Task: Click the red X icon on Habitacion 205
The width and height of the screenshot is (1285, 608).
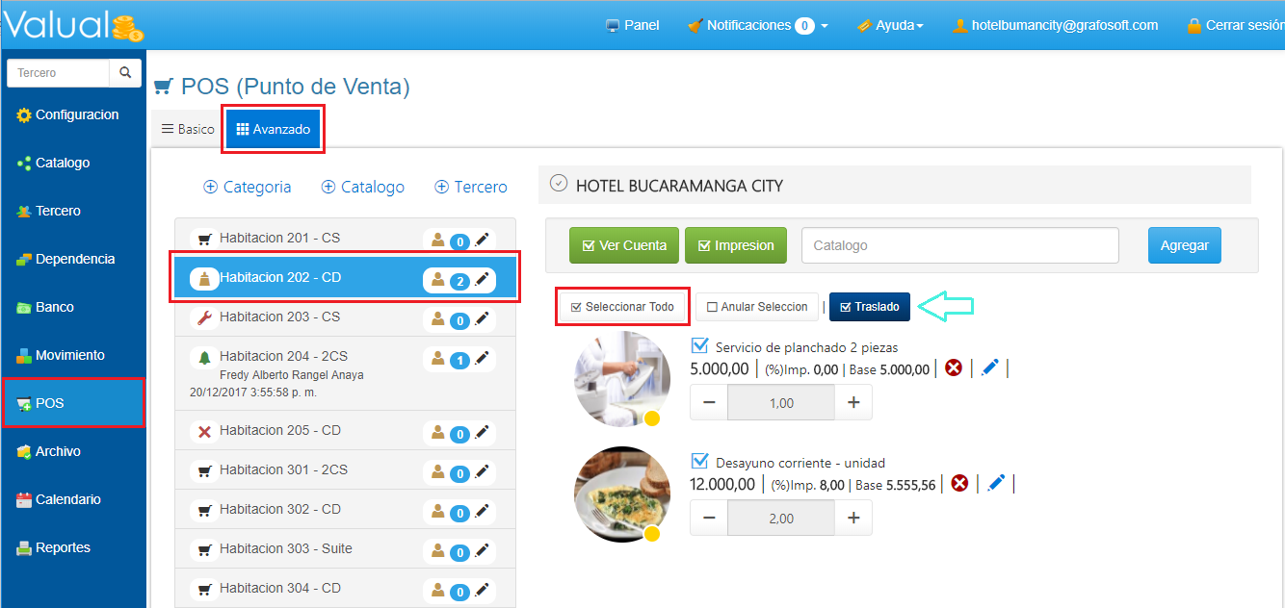Action: [x=204, y=431]
